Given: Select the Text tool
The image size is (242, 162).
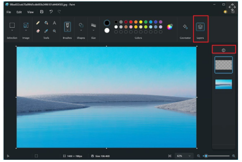Looking at the screenshot, I should click(x=54, y=23).
